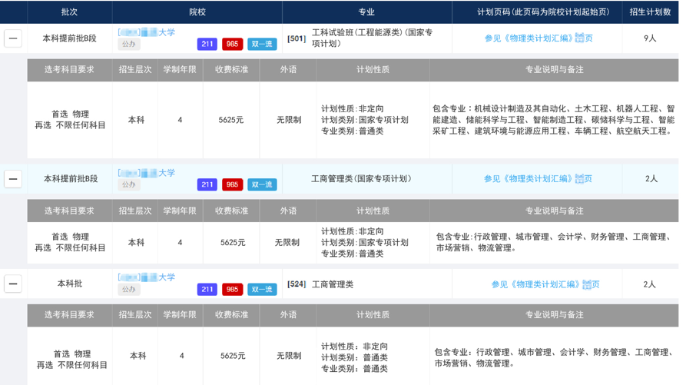Open the university link in the 工科试验班 row

[x=147, y=32]
